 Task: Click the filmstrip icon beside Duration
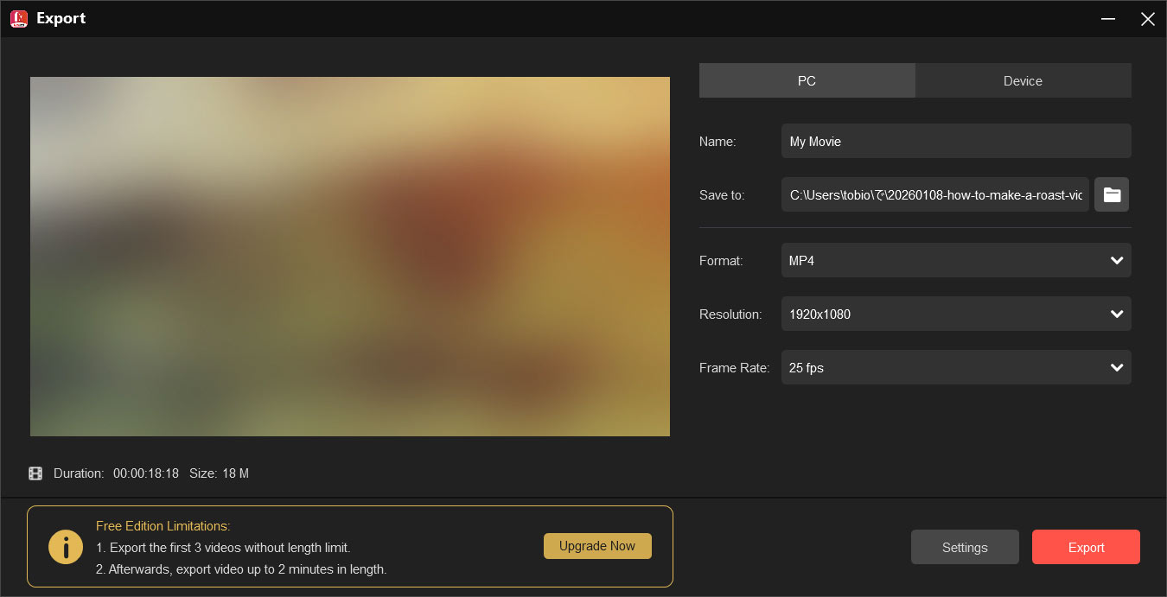point(35,473)
